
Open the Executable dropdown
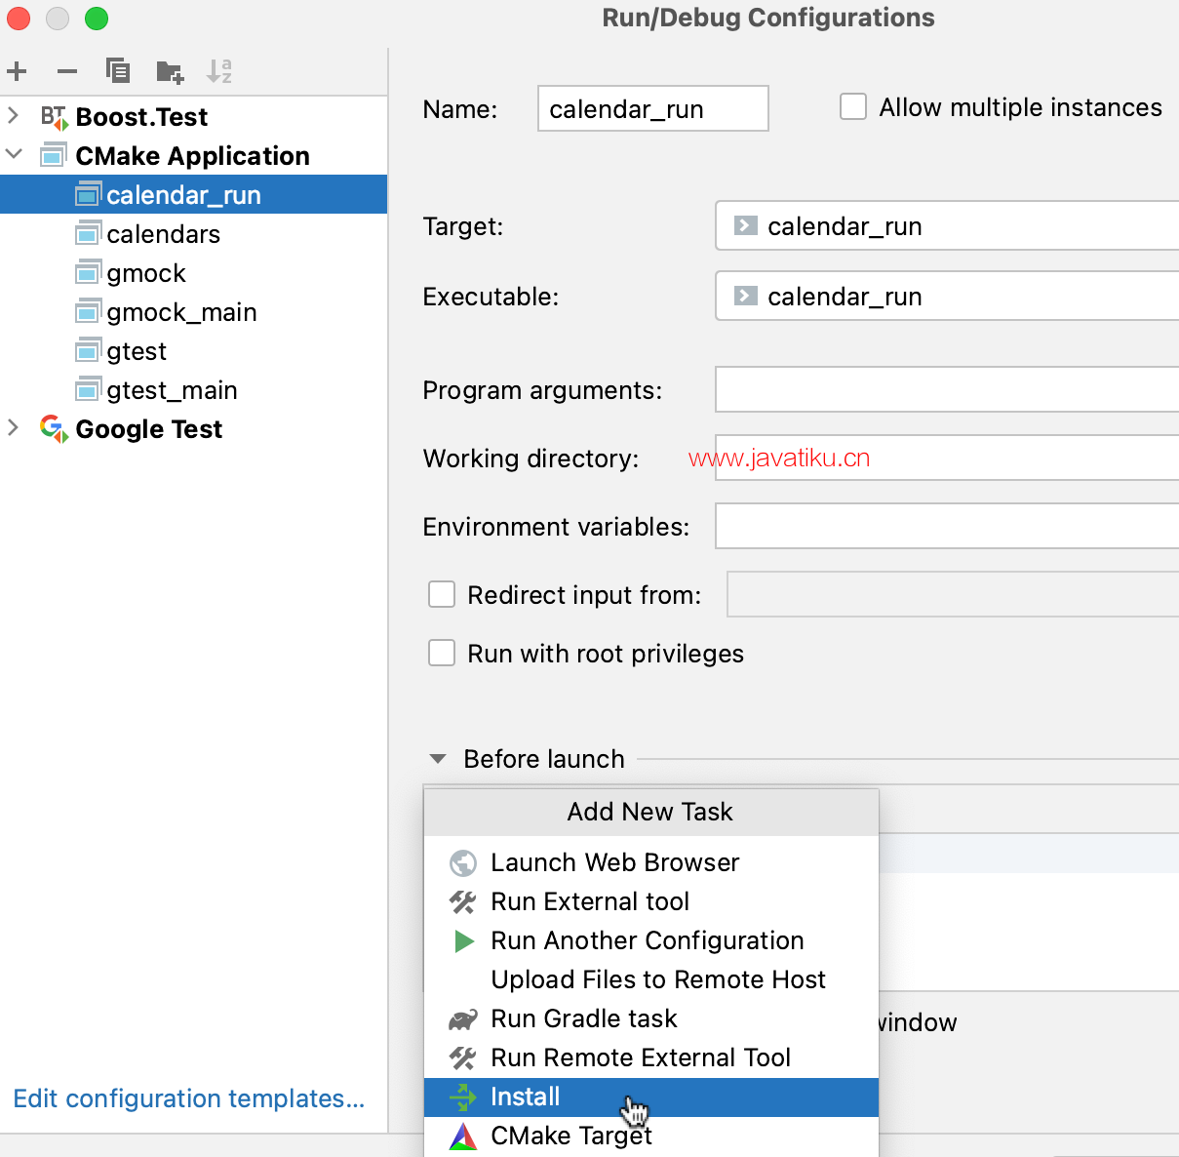coord(947,296)
